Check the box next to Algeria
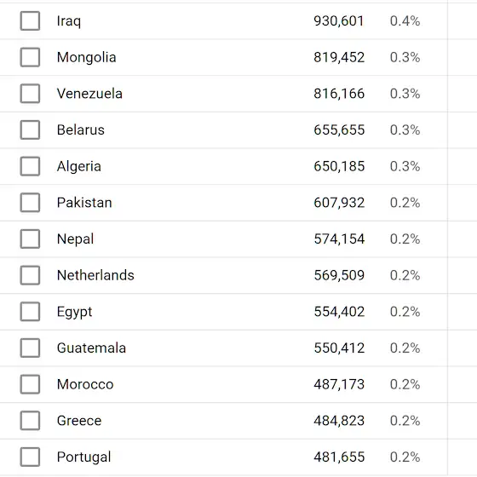Image resolution: width=477 pixels, height=477 pixels. (30, 166)
